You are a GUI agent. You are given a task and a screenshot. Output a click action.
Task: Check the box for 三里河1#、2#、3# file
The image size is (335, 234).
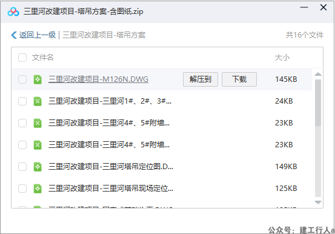click(x=22, y=101)
